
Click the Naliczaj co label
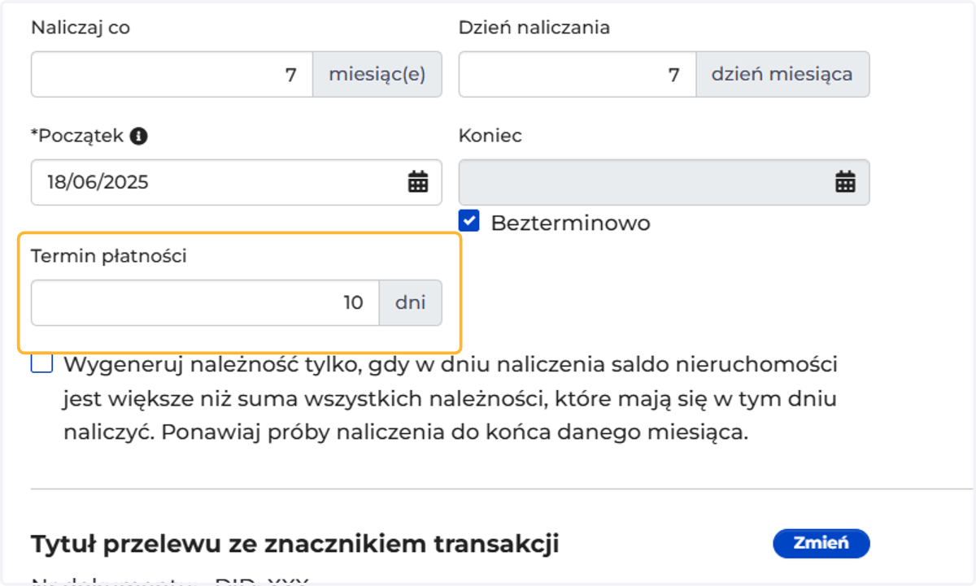coord(81,28)
